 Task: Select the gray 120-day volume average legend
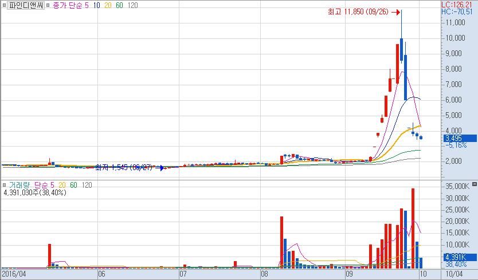(x=87, y=186)
